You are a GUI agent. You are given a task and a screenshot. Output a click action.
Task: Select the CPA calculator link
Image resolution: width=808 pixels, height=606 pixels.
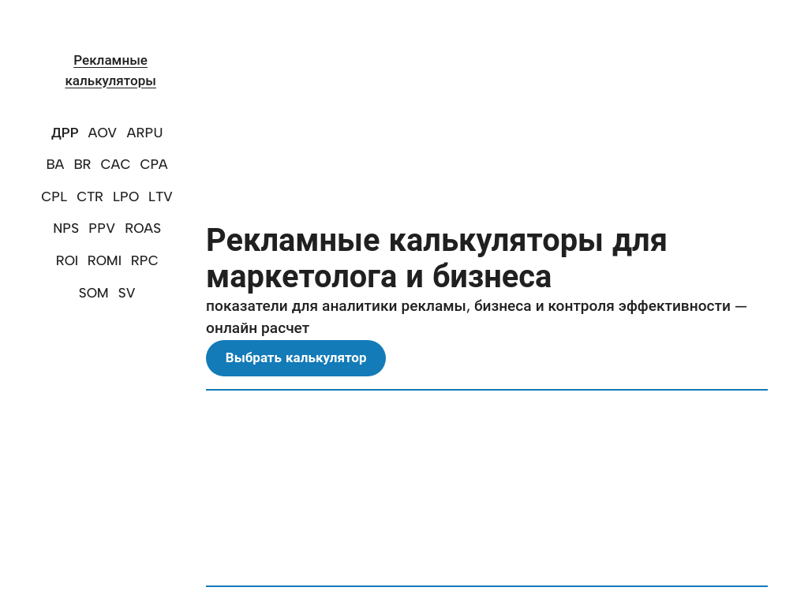click(154, 164)
